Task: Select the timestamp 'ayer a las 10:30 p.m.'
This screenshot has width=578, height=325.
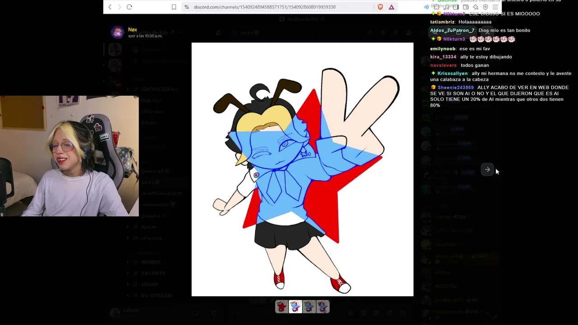Action: pos(145,36)
